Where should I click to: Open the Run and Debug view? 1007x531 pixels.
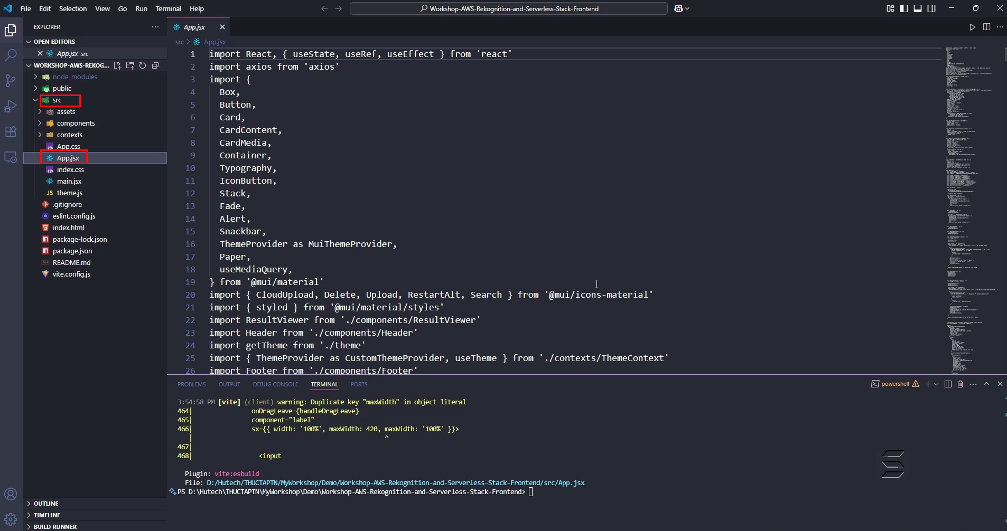[x=11, y=106]
